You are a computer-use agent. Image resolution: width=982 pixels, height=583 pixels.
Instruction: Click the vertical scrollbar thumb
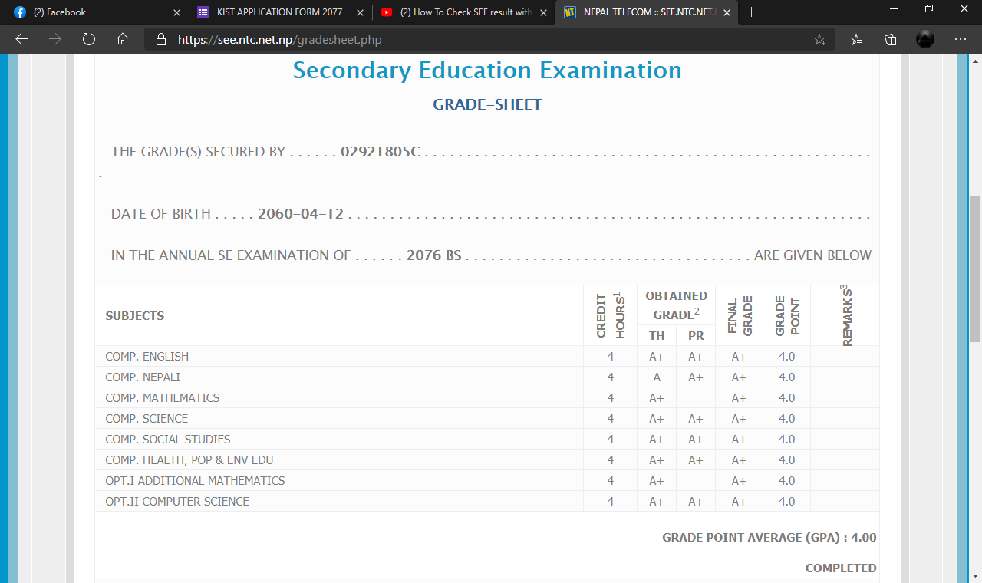(x=975, y=268)
